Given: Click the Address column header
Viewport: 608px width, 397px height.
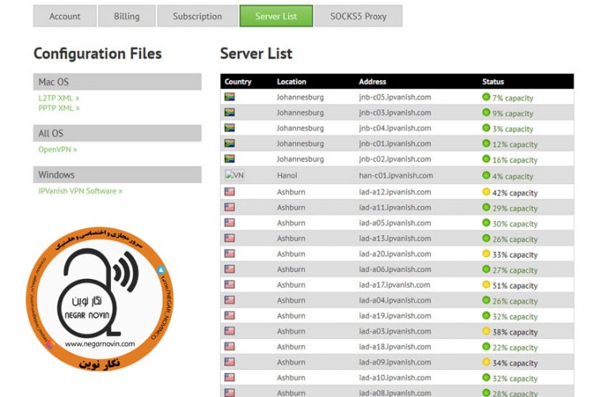Looking at the screenshot, I should (x=372, y=82).
